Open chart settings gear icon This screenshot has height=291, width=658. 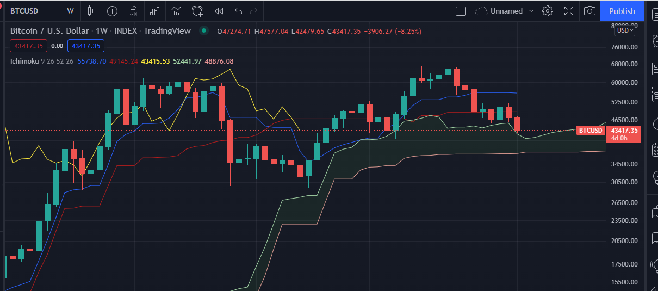[x=548, y=11]
